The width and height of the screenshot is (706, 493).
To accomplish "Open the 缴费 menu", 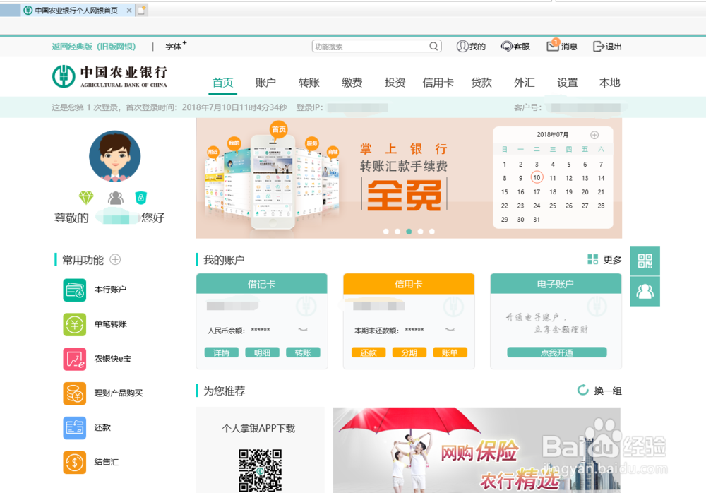I will [352, 83].
